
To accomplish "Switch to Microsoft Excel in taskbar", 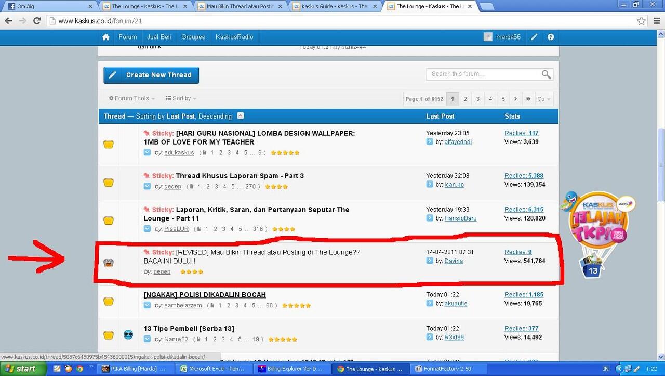I will click(x=214, y=369).
